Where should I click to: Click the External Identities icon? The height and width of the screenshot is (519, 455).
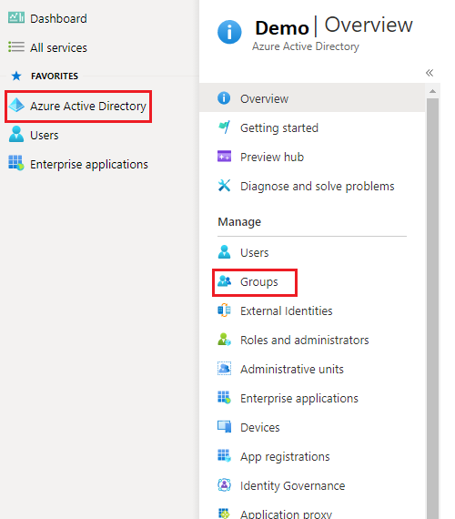(224, 310)
